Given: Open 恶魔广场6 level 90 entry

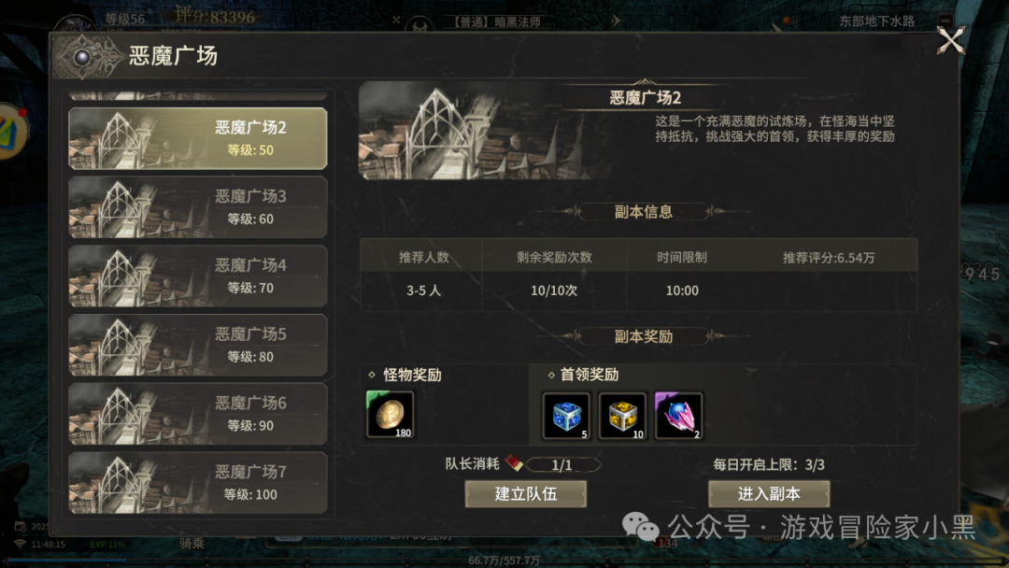Looking at the screenshot, I should pyautogui.click(x=197, y=414).
